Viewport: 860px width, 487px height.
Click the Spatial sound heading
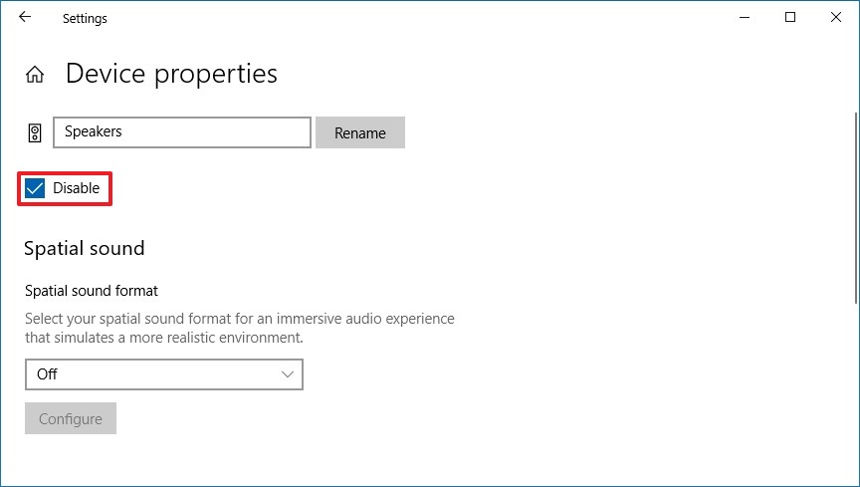pyautogui.click(x=85, y=248)
